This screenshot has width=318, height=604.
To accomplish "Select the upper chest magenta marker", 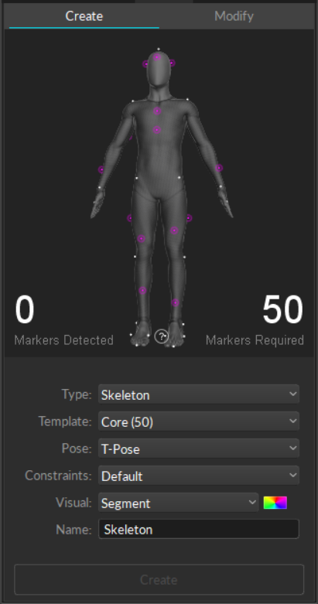I will pyautogui.click(x=157, y=111).
